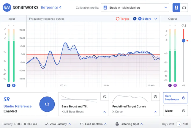
Task: Click the Mono button
Action: 175,111
